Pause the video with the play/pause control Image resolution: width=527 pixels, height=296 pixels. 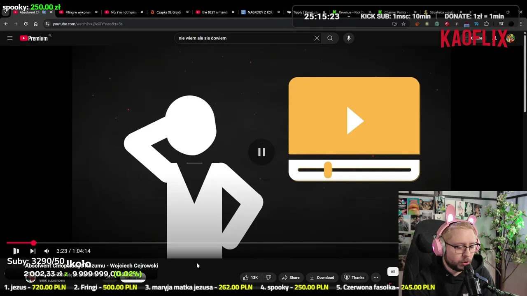(x=16, y=251)
